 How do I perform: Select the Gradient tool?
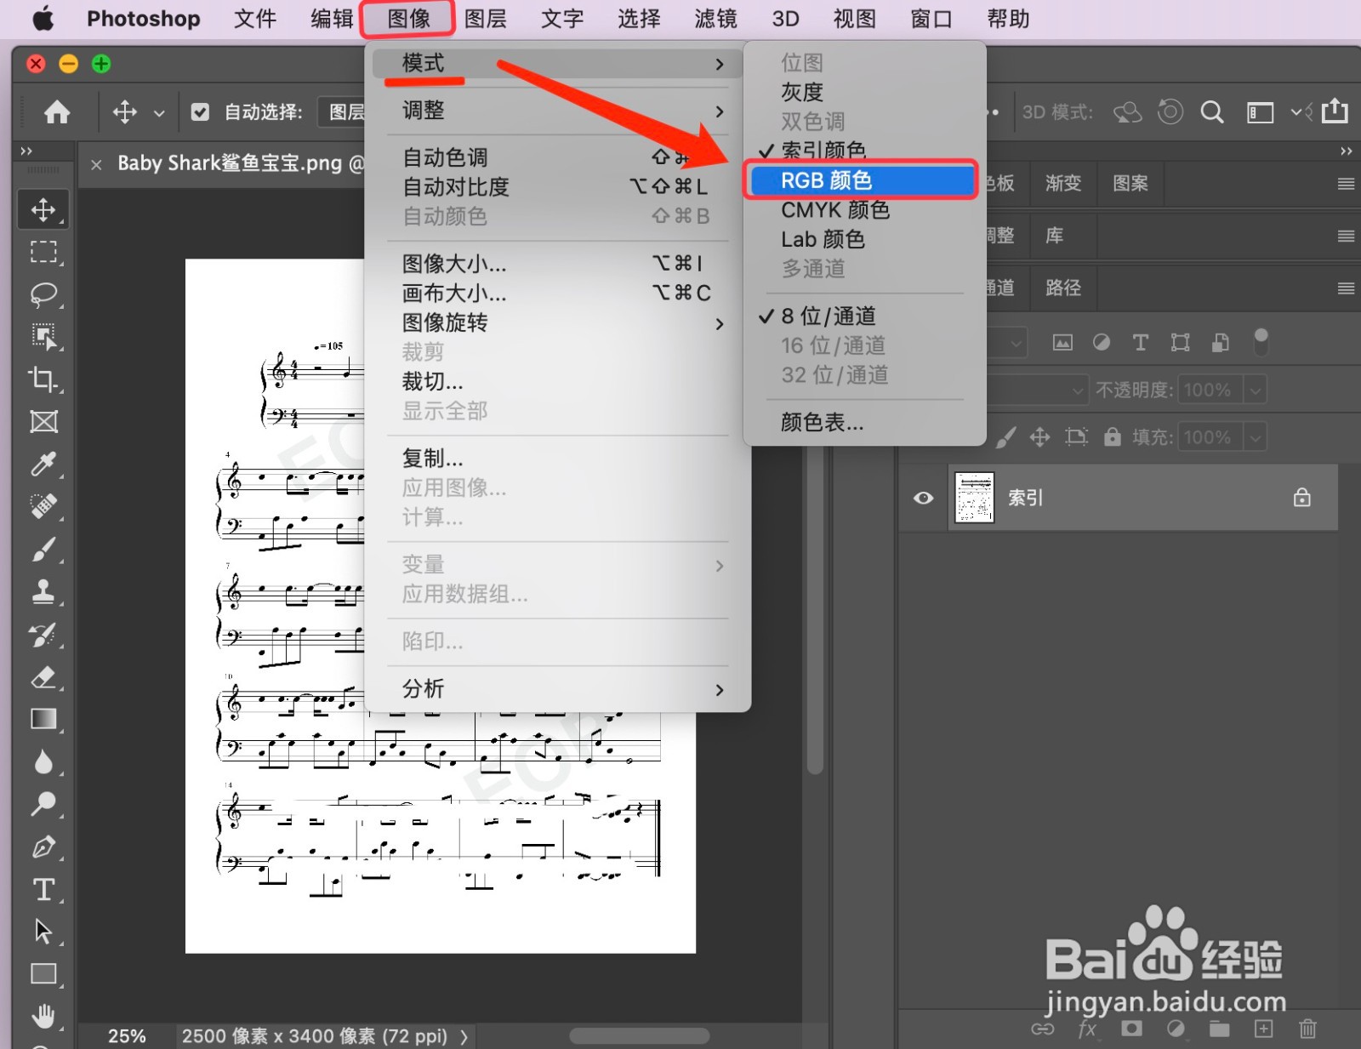43,720
